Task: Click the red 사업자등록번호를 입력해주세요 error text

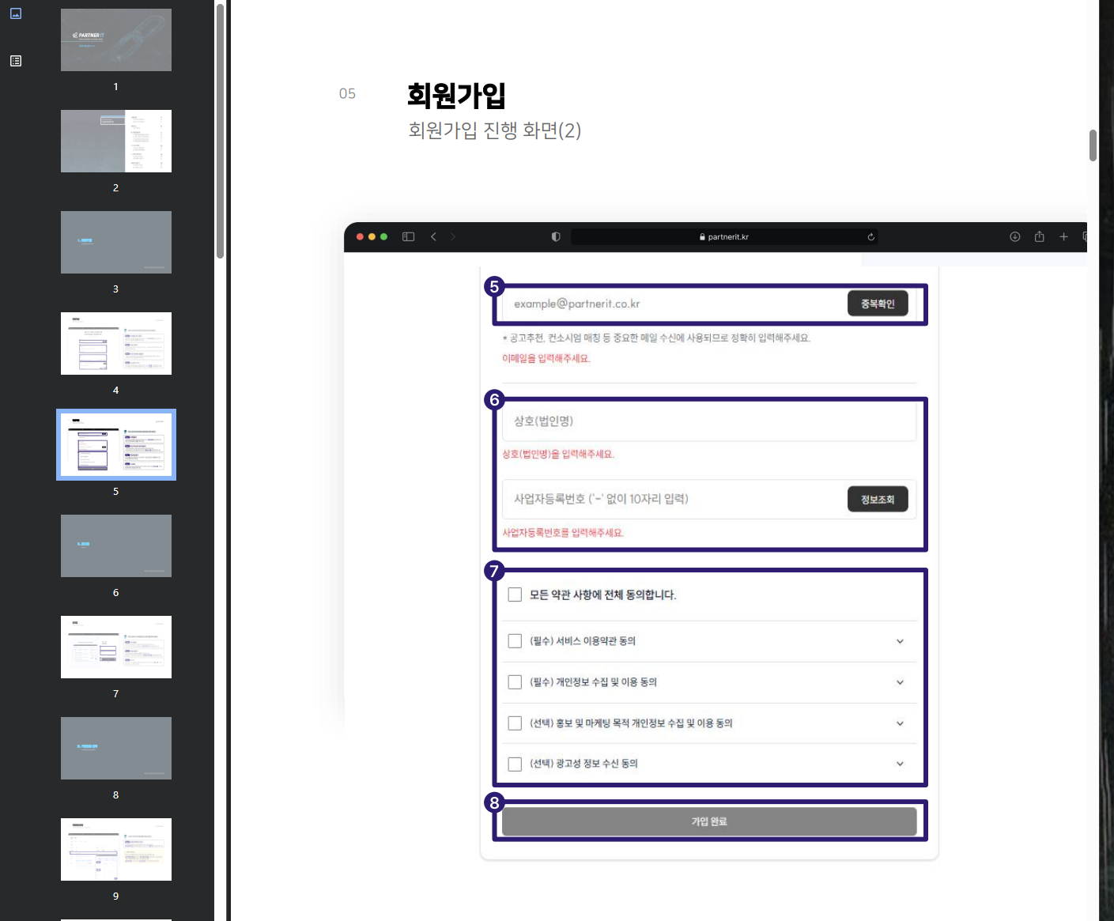Action: coord(563,533)
